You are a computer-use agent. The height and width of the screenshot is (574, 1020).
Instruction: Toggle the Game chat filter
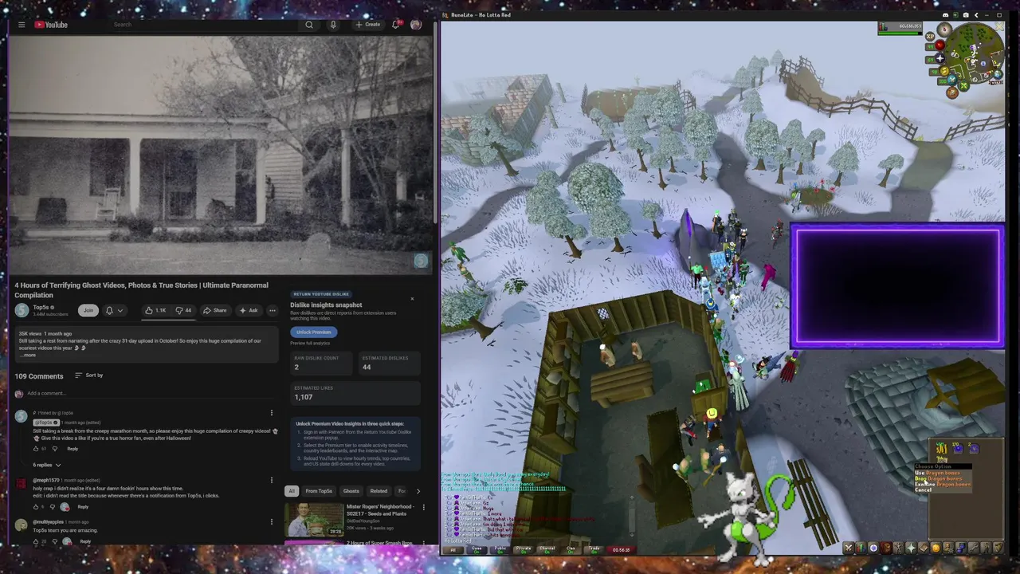click(477, 550)
